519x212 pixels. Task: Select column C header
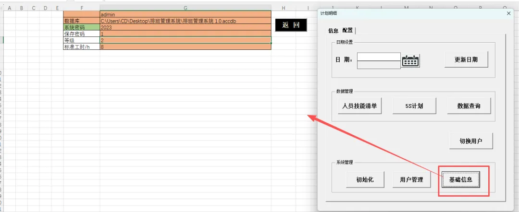pos(34,8)
